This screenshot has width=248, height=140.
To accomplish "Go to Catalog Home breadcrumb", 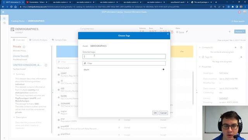I will (18, 21).
